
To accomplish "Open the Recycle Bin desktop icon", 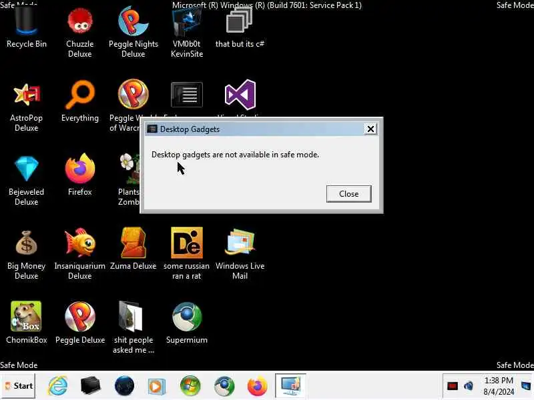I will coord(26,27).
